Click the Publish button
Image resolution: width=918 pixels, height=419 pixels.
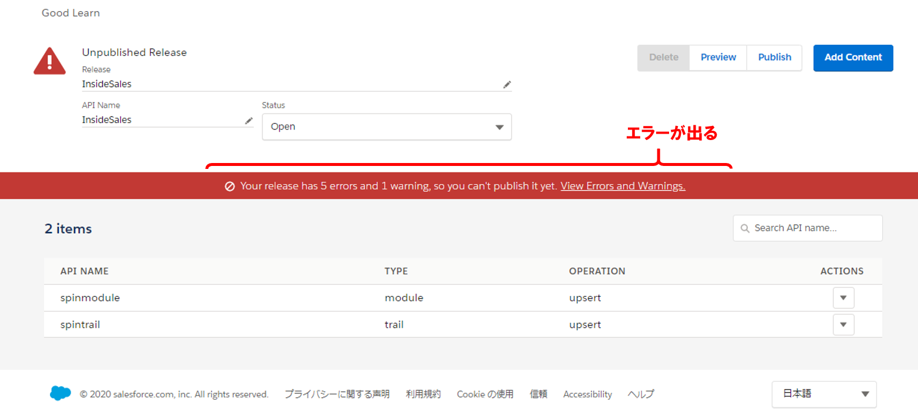(774, 58)
